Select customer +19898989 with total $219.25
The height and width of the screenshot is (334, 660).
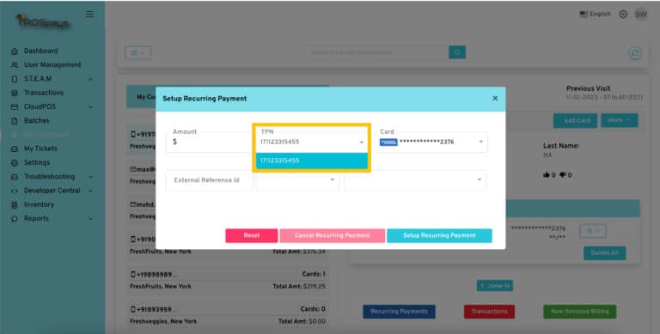click(228, 280)
